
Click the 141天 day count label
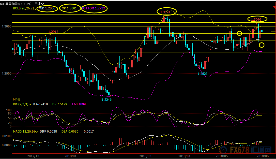coord(16,99)
